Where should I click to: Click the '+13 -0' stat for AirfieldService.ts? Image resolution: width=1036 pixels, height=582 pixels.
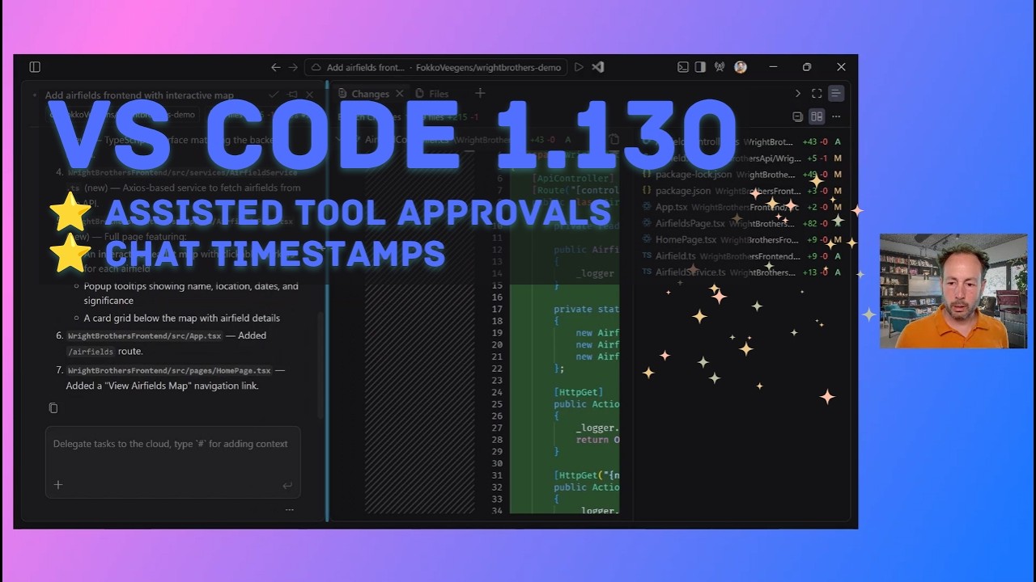(x=814, y=272)
